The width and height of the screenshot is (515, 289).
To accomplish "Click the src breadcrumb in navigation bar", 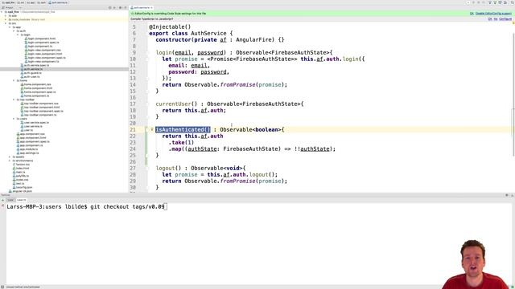I will [21, 2].
